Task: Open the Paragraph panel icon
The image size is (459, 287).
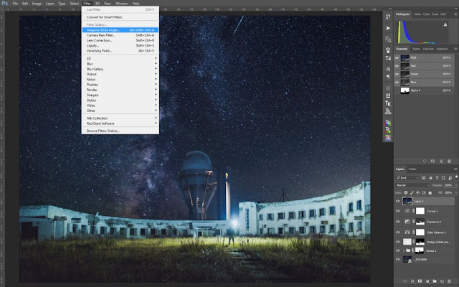Action: point(388,77)
